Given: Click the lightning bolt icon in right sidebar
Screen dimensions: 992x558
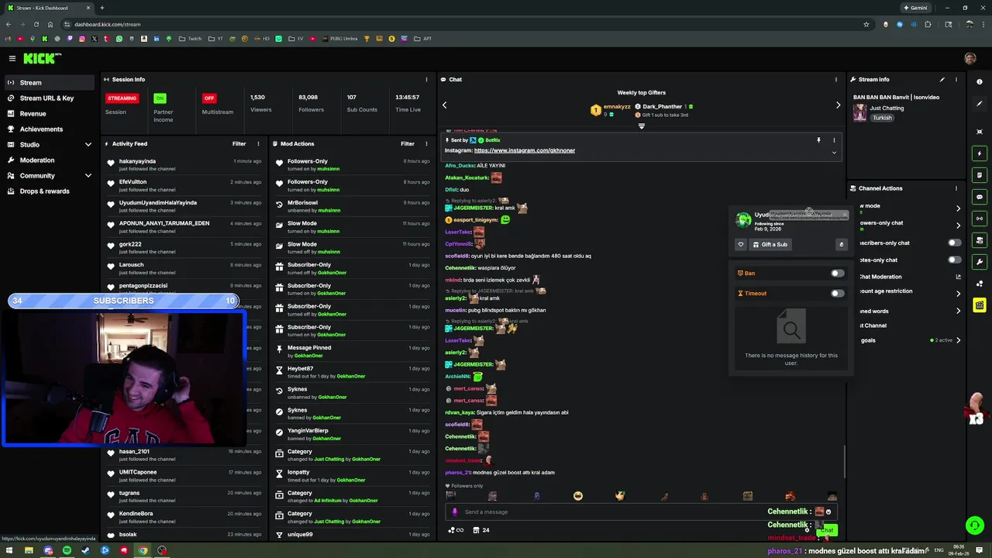Looking at the screenshot, I should click(x=980, y=153).
